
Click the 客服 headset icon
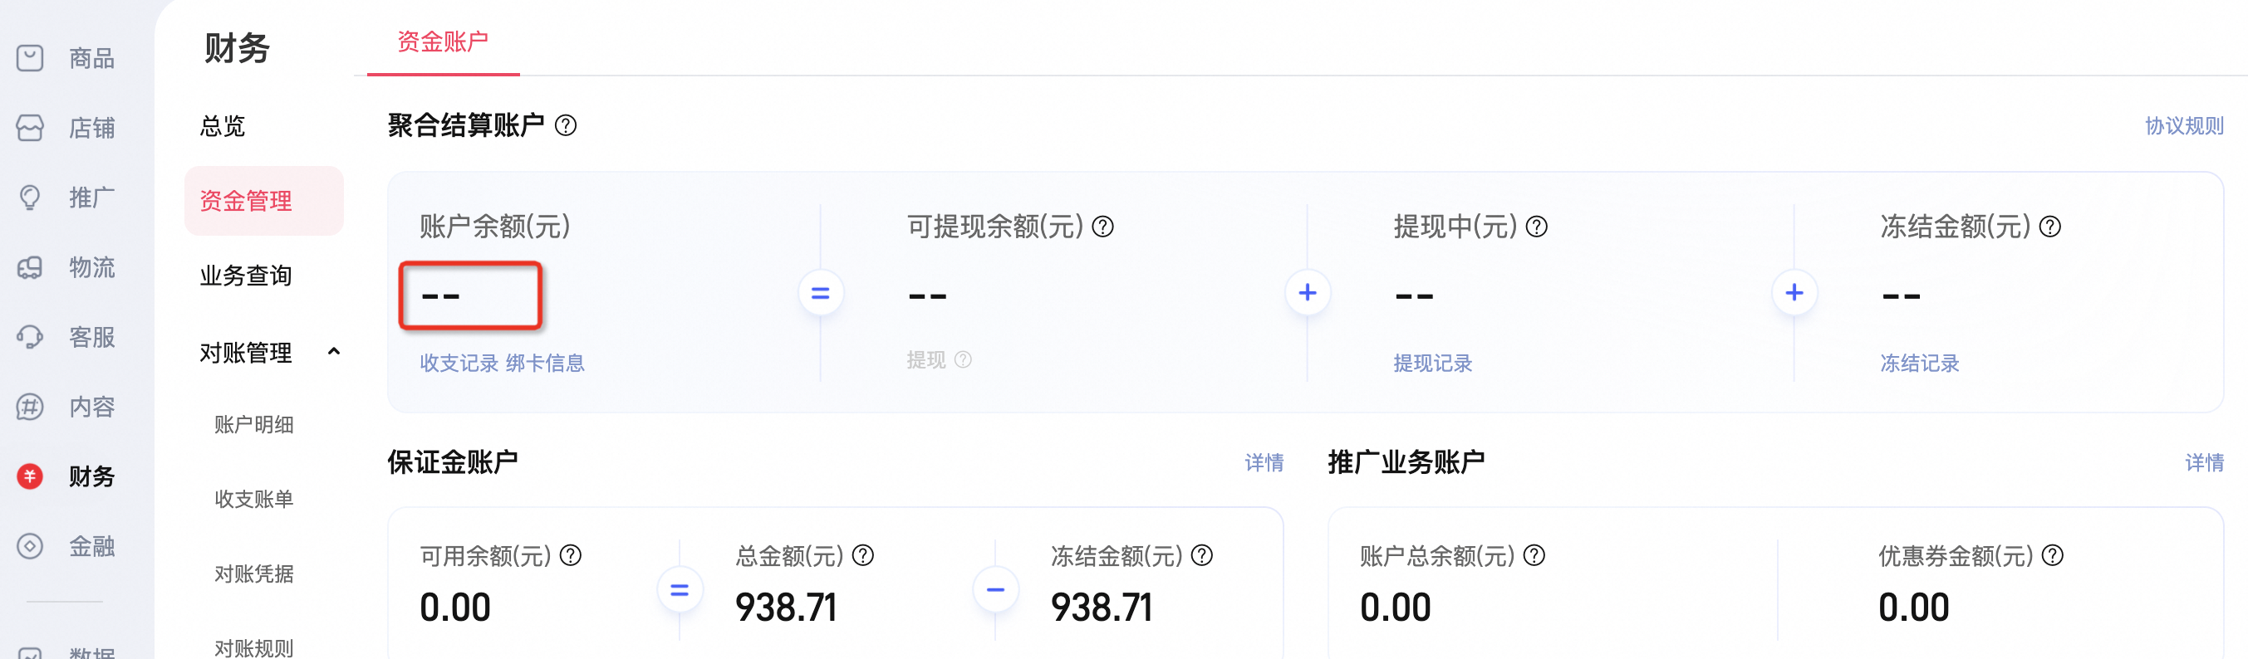(x=30, y=337)
